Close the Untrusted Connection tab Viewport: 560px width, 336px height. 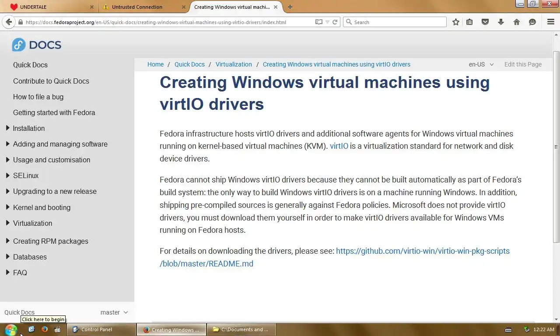[184, 7]
